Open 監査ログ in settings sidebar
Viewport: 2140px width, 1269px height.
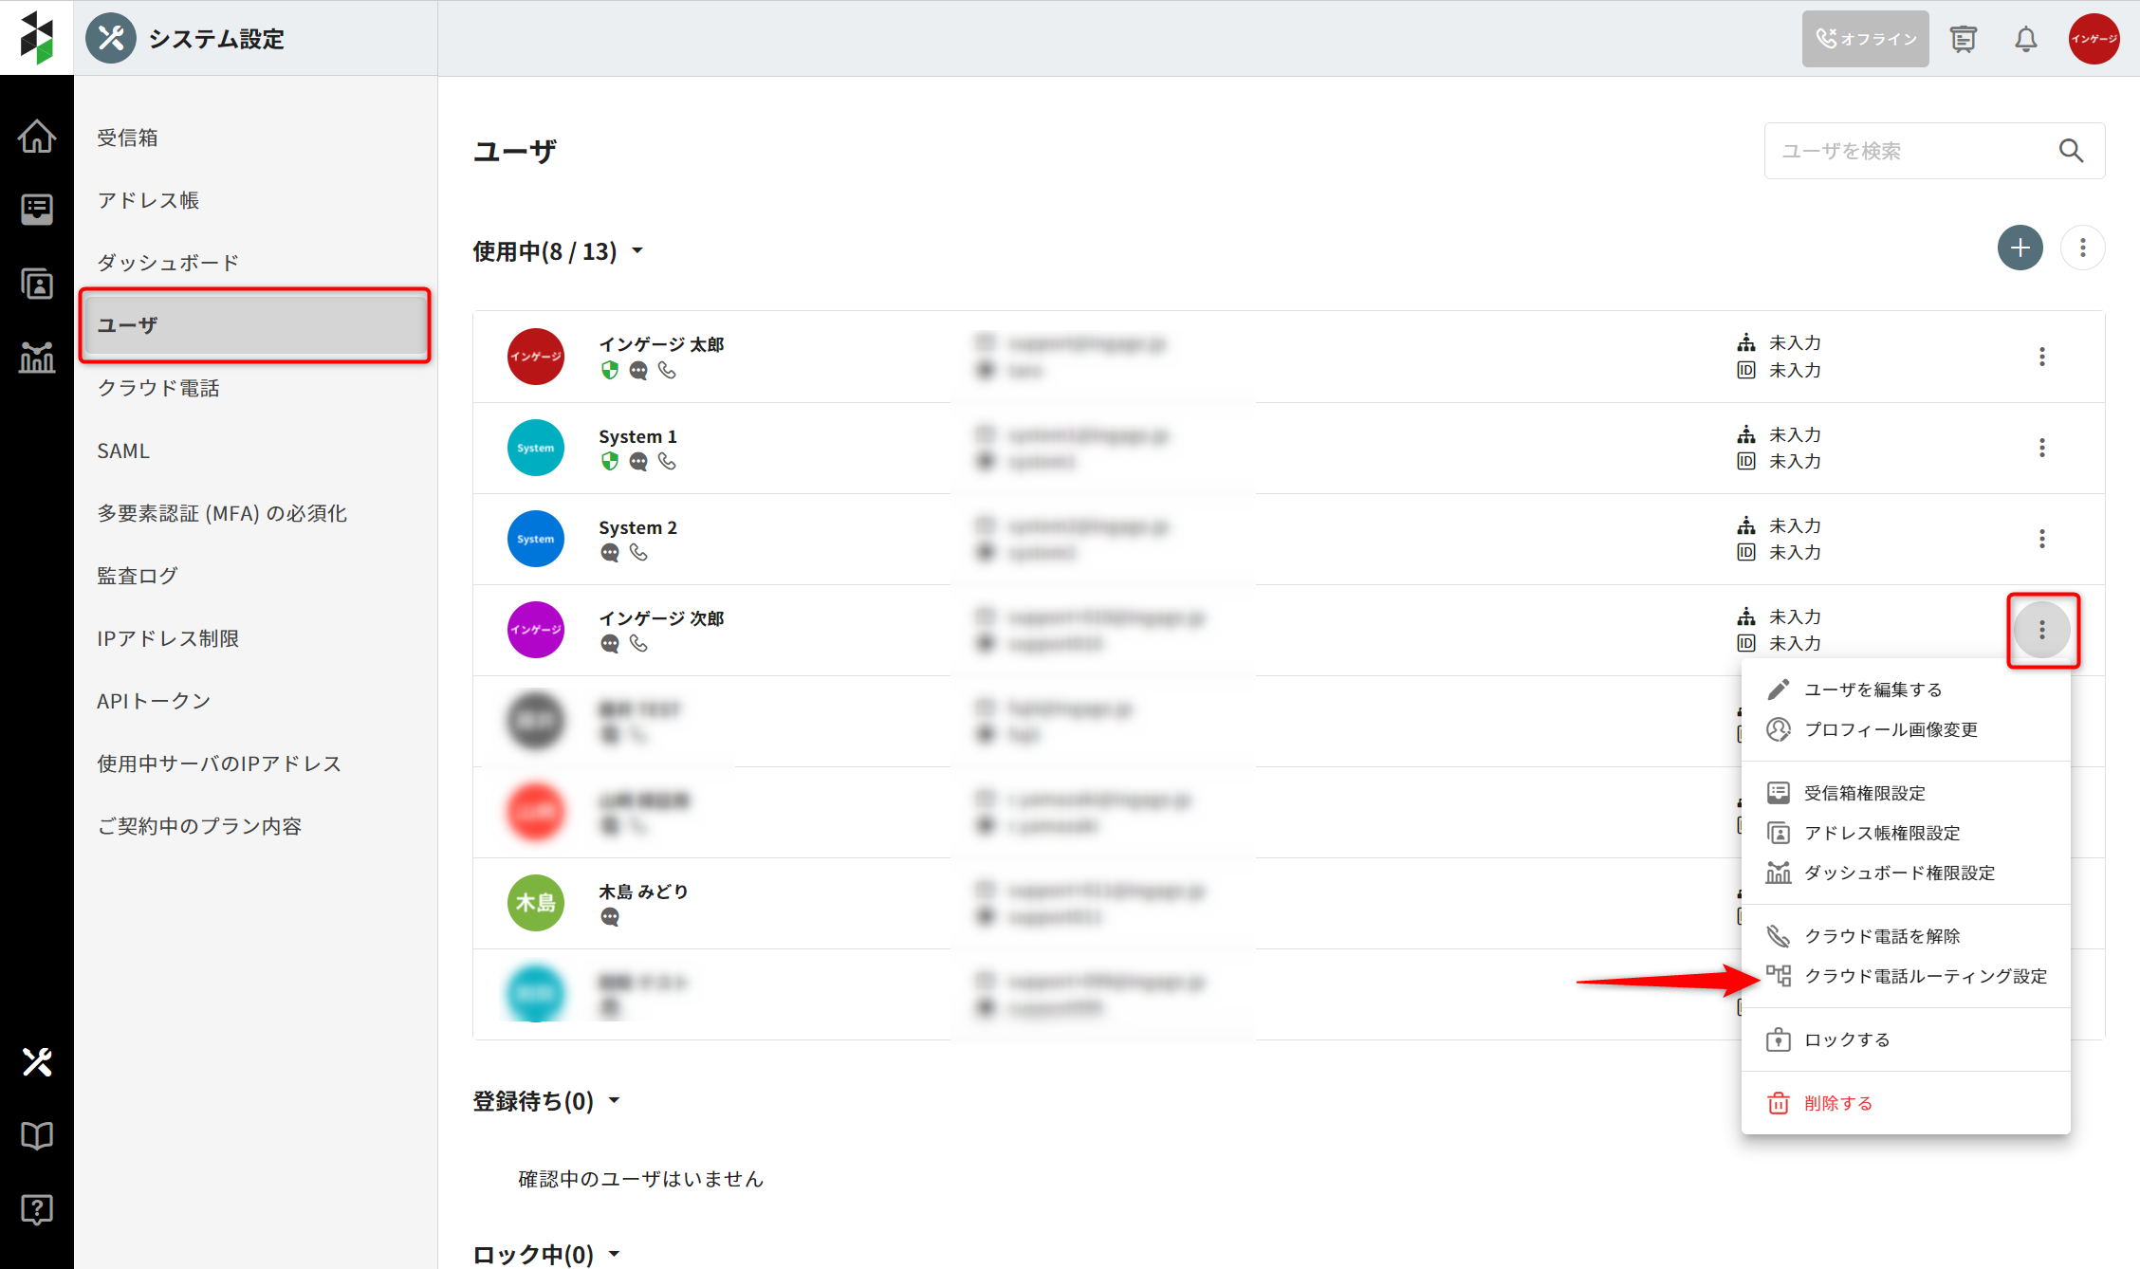(138, 576)
